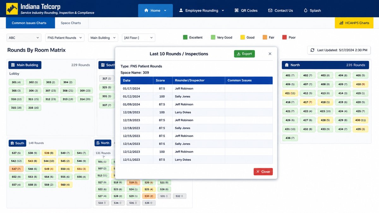The width and height of the screenshot is (379, 213).
Task: Click date 01/17/2024 in the table
Action: pos(131,89)
